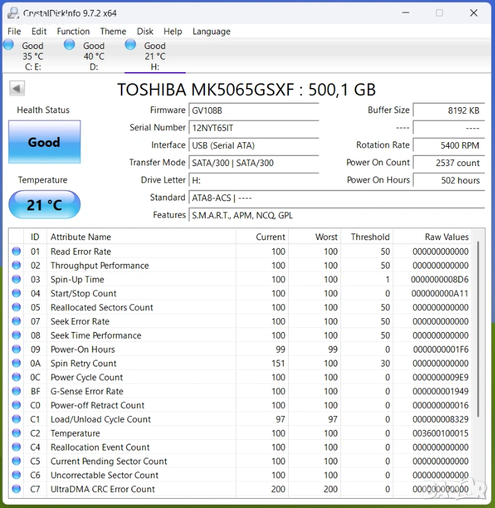Click the 21 °C temperature button
Viewport: 495px width, 508px height.
tap(44, 205)
